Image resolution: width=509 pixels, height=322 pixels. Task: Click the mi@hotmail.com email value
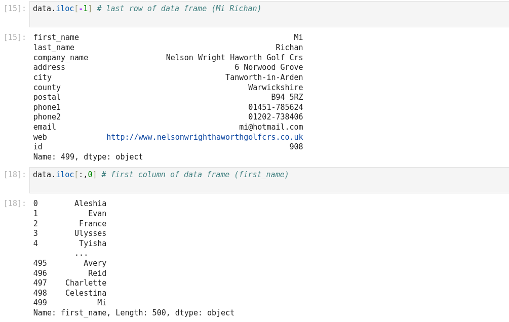[271, 127]
